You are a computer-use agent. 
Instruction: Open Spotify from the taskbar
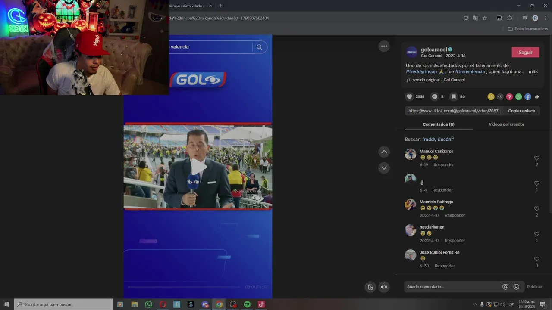click(247, 304)
